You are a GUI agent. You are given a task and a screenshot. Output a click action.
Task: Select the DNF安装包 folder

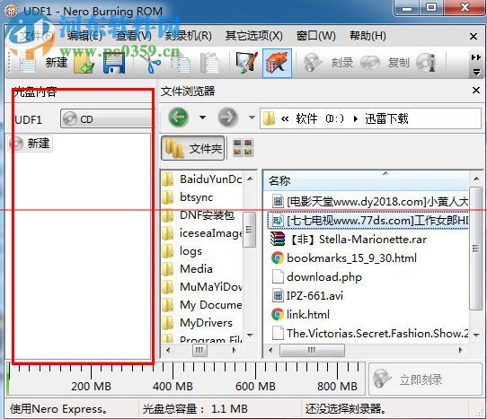199,215
